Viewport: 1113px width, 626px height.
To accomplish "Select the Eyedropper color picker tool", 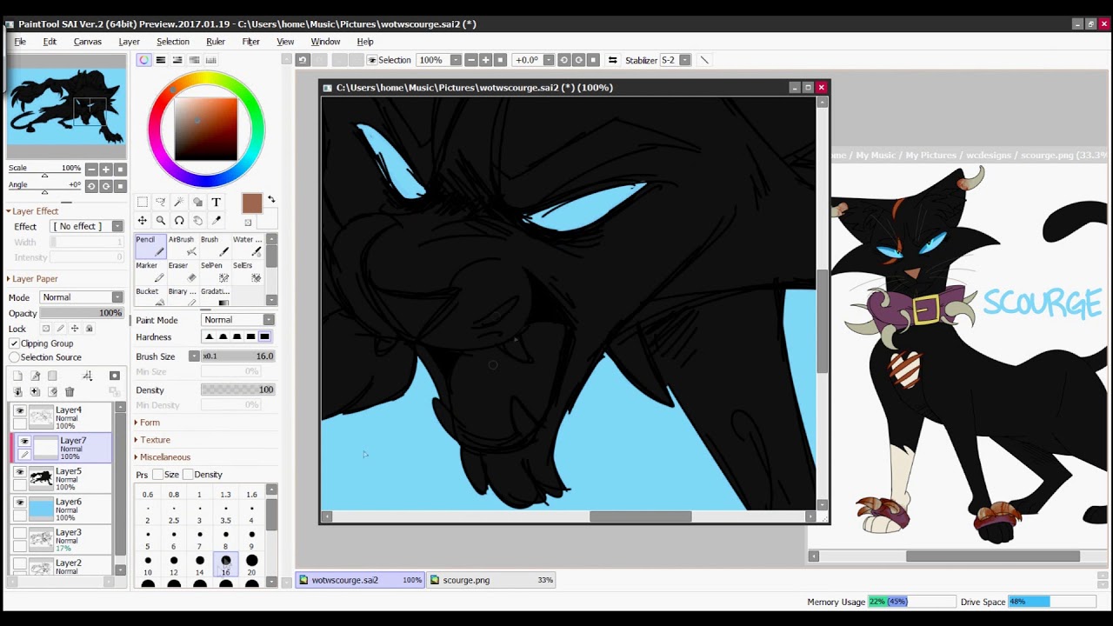I will click(x=216, y=221).
